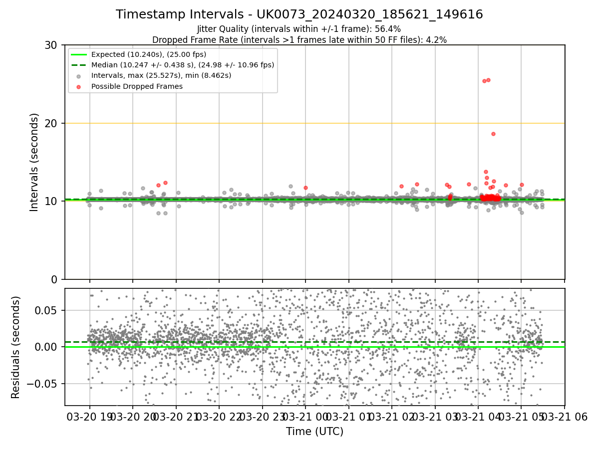Click the residuals tick label '0.05'
The height and width of the screenshot is (449, 599).
[46, 310]
